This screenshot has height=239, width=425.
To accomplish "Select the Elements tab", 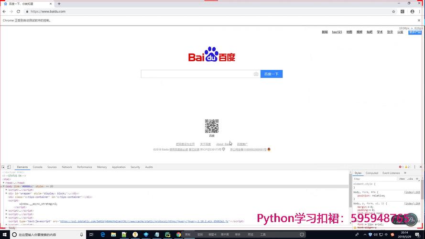I will click(22, 167).
